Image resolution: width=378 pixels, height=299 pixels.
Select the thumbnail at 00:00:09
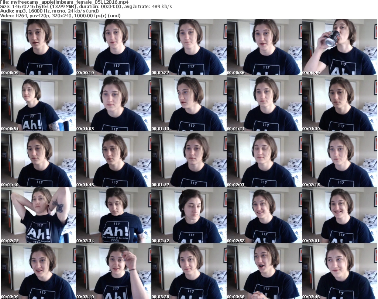click(x=38, y=47)
